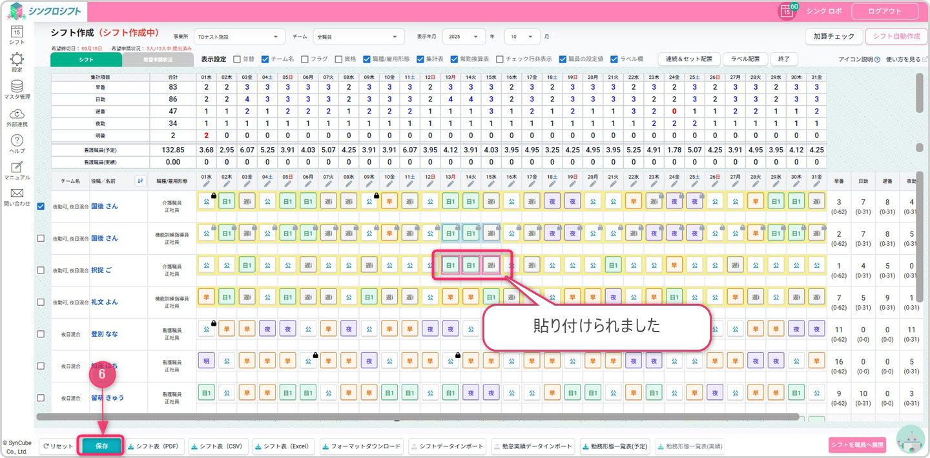Open the シフト calendar icon in sidebar
Image resolution: width=930 pixels, height=458 pixels.
coord(17,32)
